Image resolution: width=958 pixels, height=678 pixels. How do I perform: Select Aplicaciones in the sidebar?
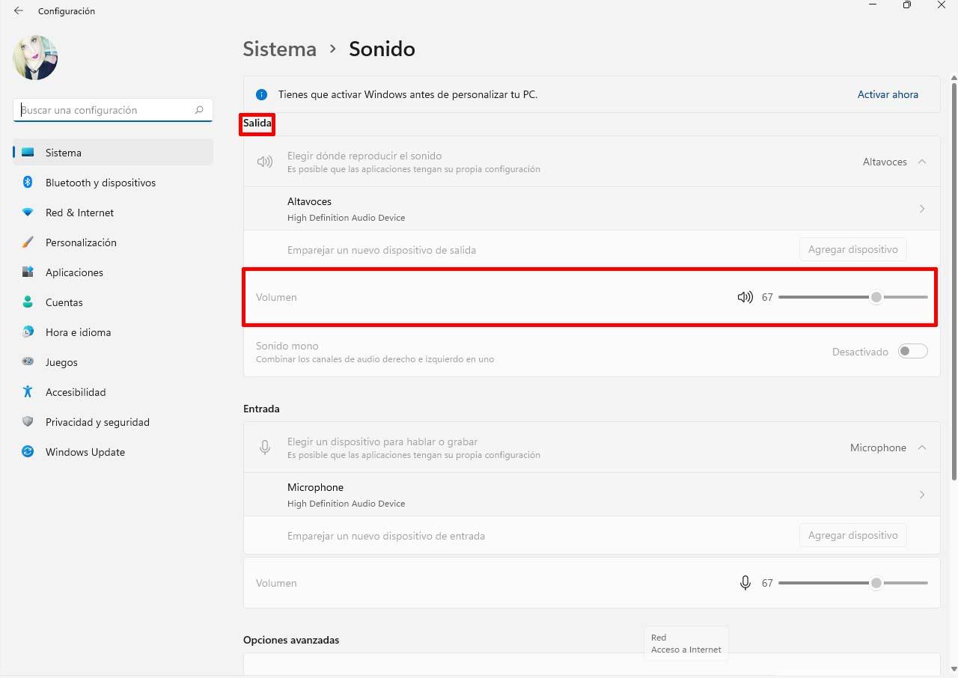click(75, 272)
